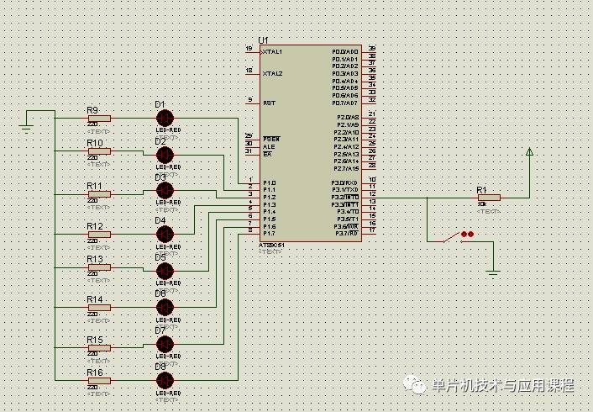Click resistor R11 body
The image size is (593, 412).
(99, 194)
